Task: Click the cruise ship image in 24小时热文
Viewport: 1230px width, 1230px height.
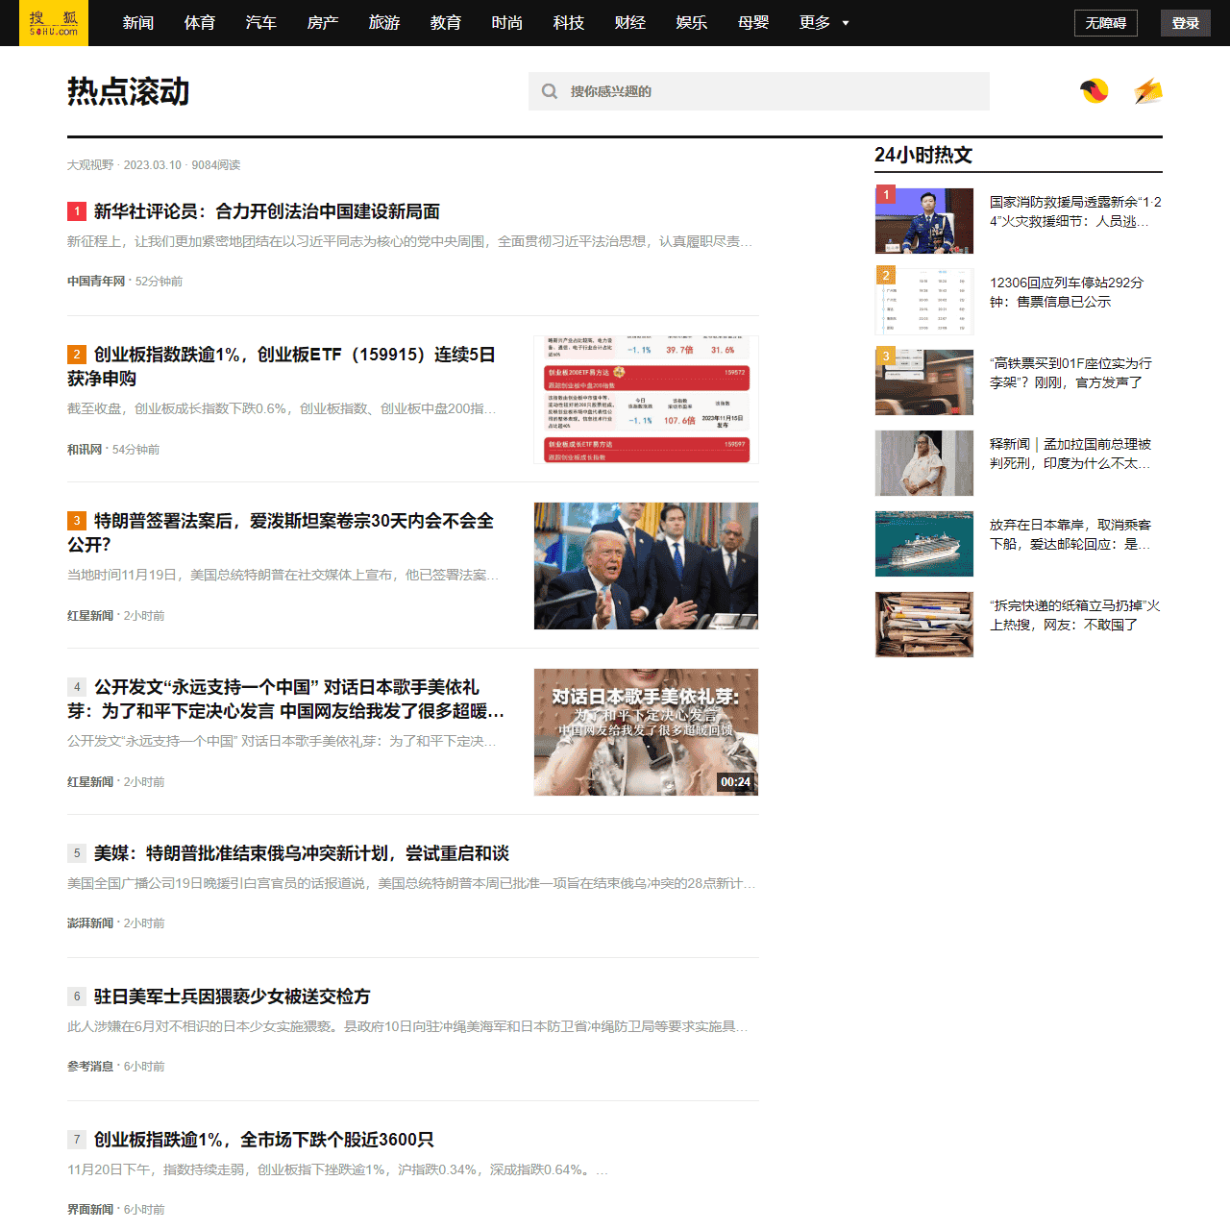Action: coord(923,544)
